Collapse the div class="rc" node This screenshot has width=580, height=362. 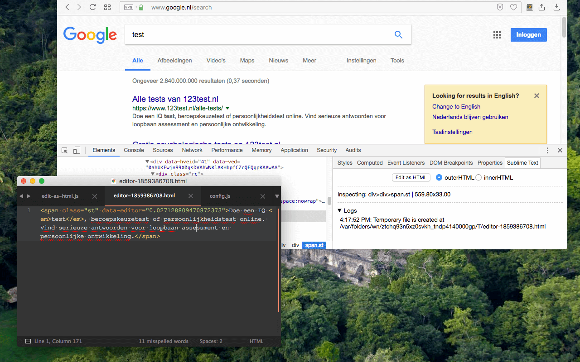point(153,174)
